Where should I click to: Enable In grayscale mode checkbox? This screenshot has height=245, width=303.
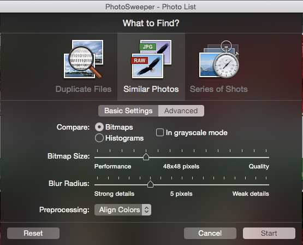click(x=160, y=132)
